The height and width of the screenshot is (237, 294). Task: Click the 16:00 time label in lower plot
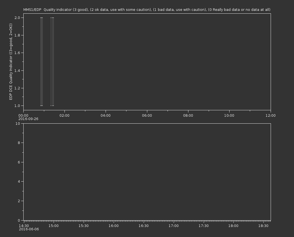(x=114, y=226)
